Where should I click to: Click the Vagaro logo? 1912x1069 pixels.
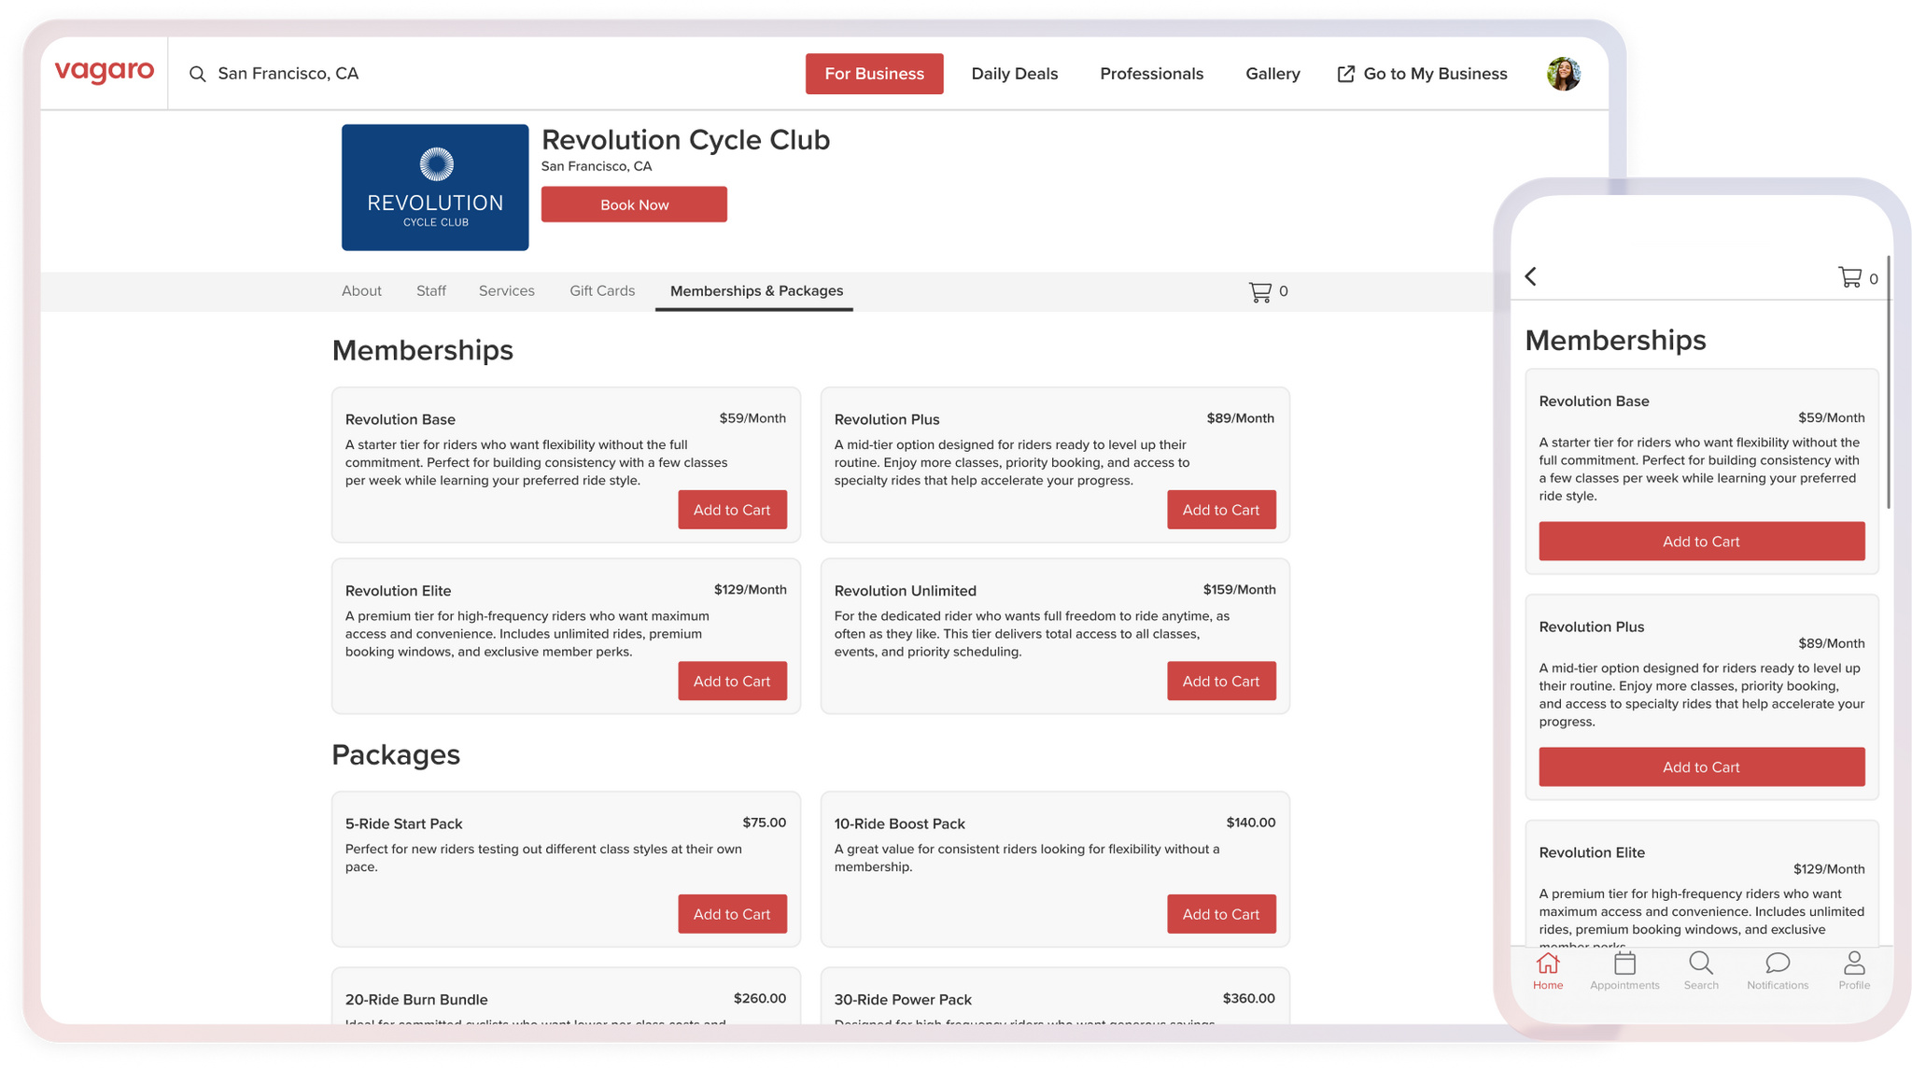pyautogui.click(x=105, y=72)
